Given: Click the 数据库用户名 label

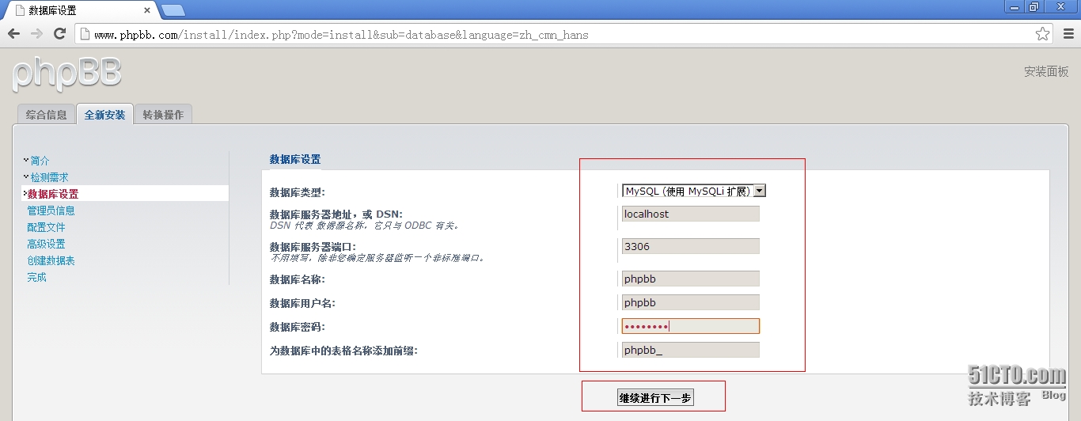Looking at the screenshot, I should (302, 303).
